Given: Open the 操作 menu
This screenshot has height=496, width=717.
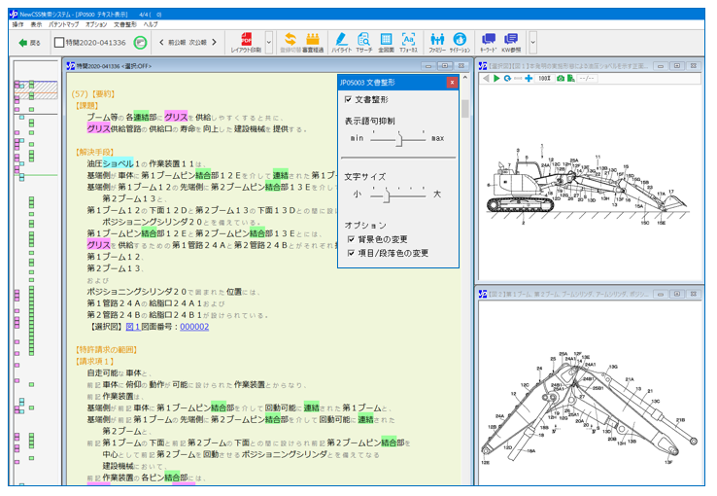Looking at the screenshot, I should coord(17,24).
